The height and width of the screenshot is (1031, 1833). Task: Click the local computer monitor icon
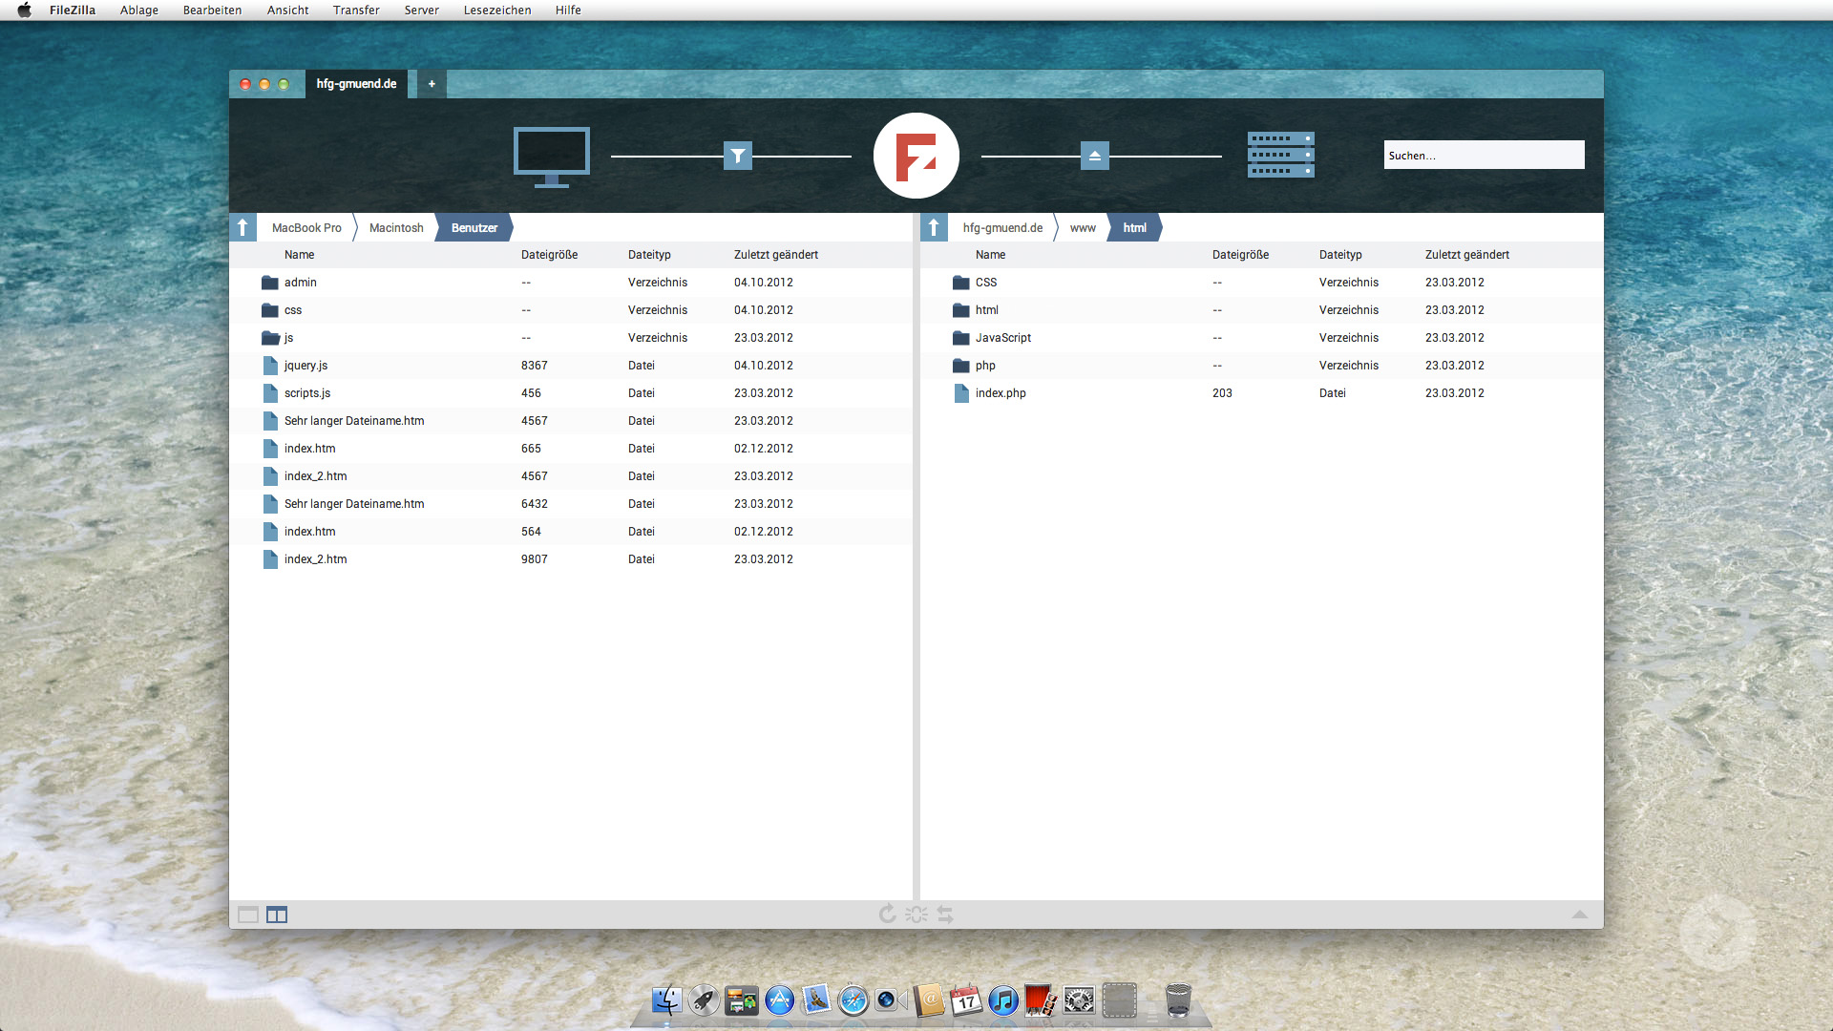pos(551,155)
